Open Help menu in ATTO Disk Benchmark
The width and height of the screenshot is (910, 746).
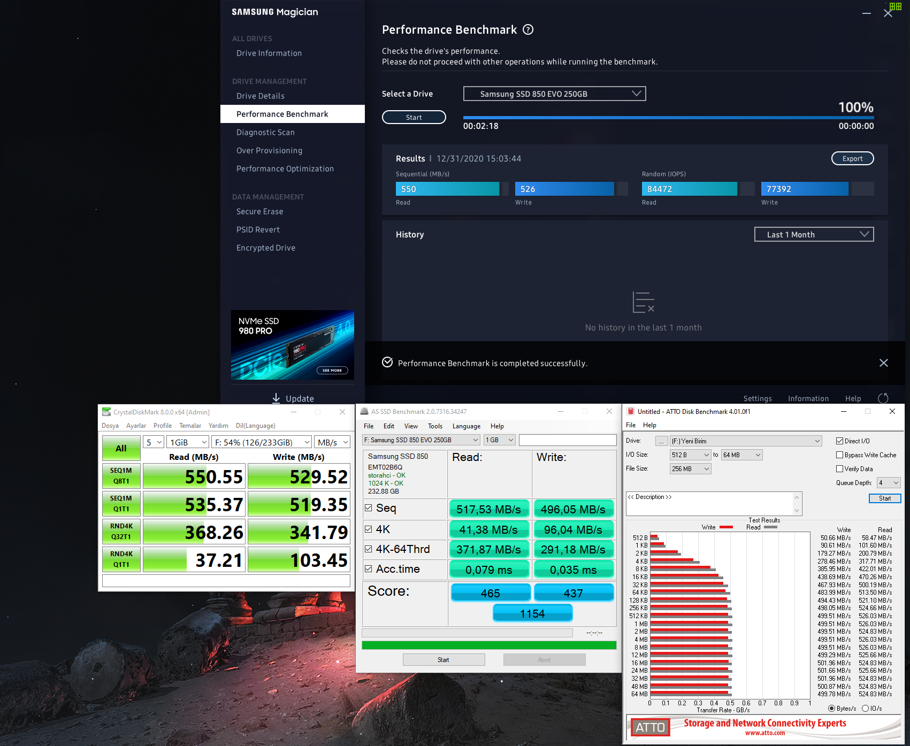click(649, 425)
